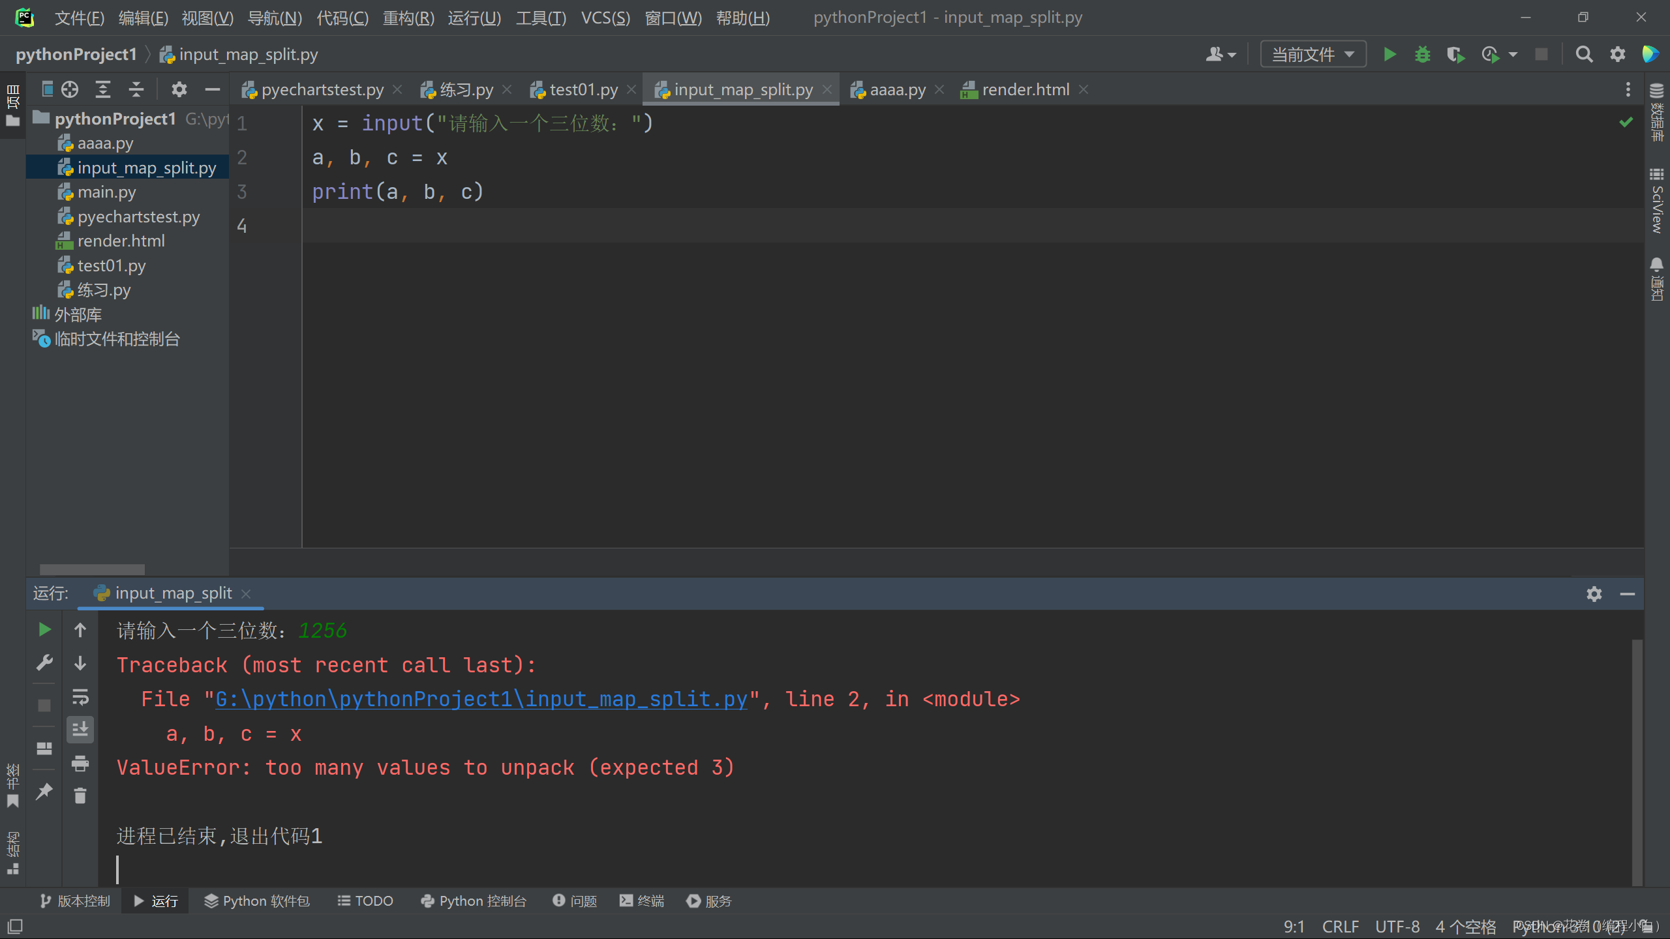Click the green Run button in top toolbar
Viewport: 1670px width, 939px height.
1389,54
